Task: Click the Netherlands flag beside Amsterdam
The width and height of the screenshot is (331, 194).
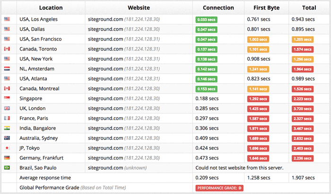Action: click(x=7, y=68)
